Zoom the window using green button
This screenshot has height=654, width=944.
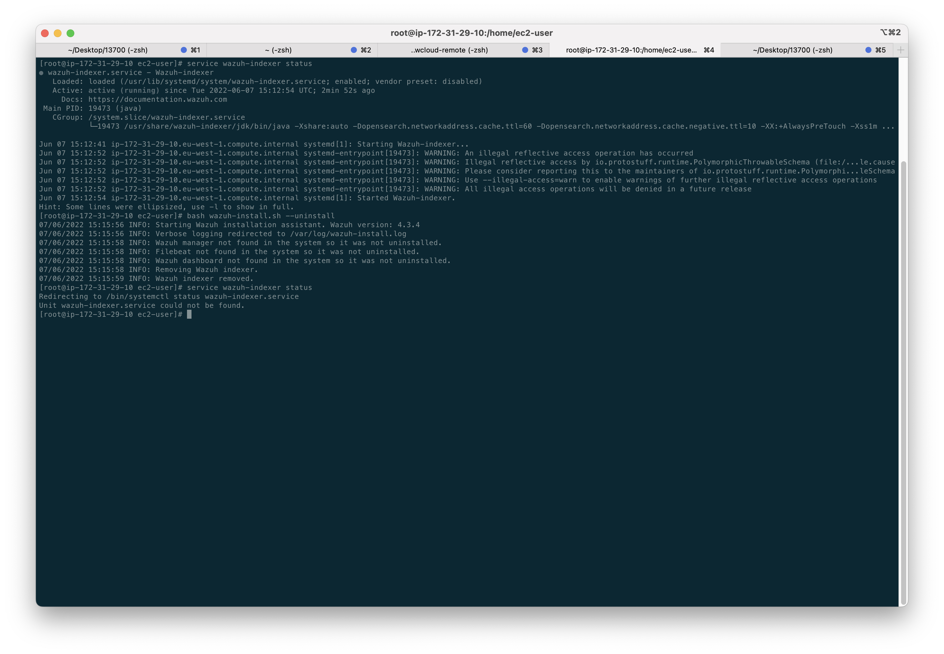click(70, 33)
